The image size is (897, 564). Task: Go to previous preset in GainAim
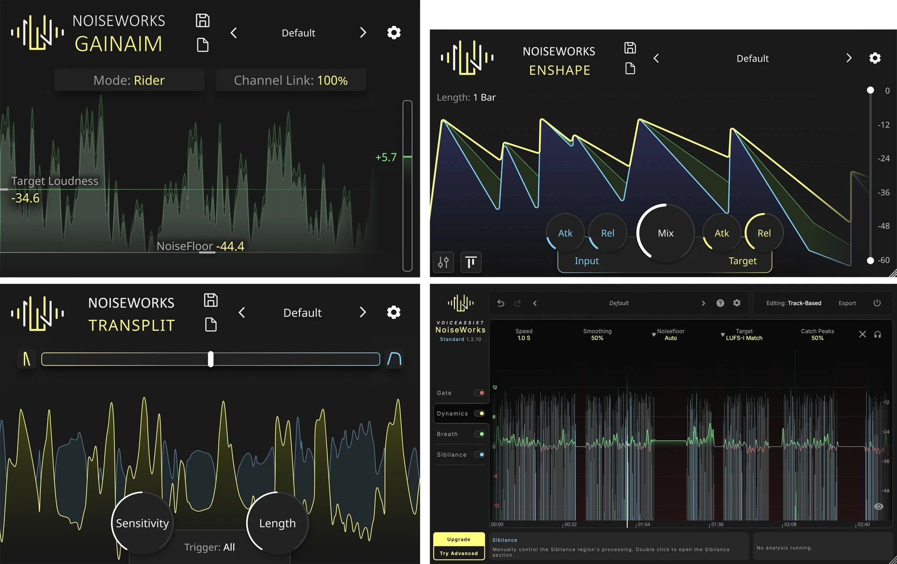pos(234,33)
